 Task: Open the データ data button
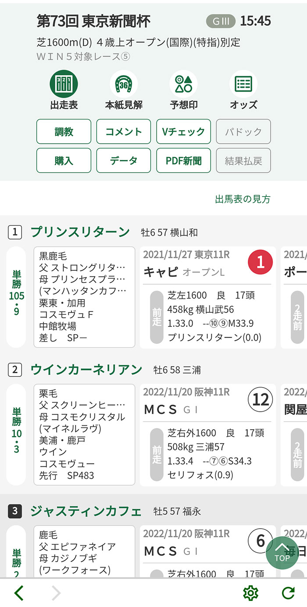click(124, 161)
